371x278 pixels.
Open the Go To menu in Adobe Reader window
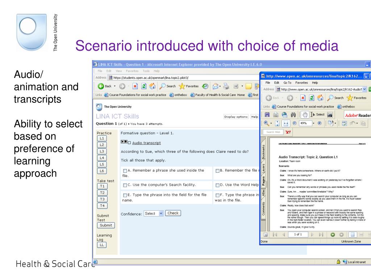tap(287, 83)
